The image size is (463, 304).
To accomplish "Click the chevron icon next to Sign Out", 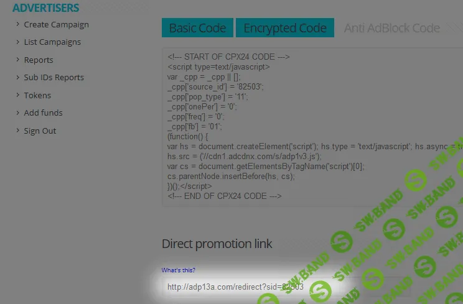I will (17, 131).
